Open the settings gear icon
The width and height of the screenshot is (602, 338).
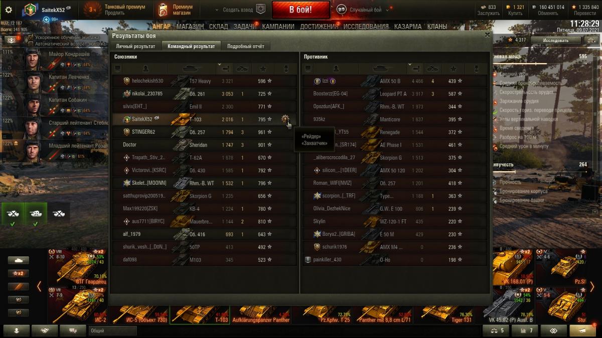click(8, 10)
